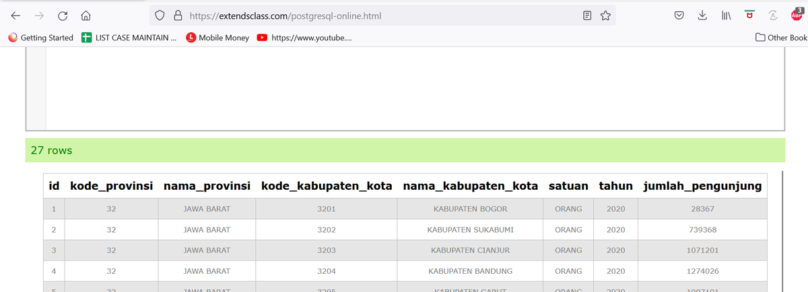The image size is (808, 292).
Task: Click the id cell in the KABUPATEN BANDUNG row
Action: click(54, 271)
